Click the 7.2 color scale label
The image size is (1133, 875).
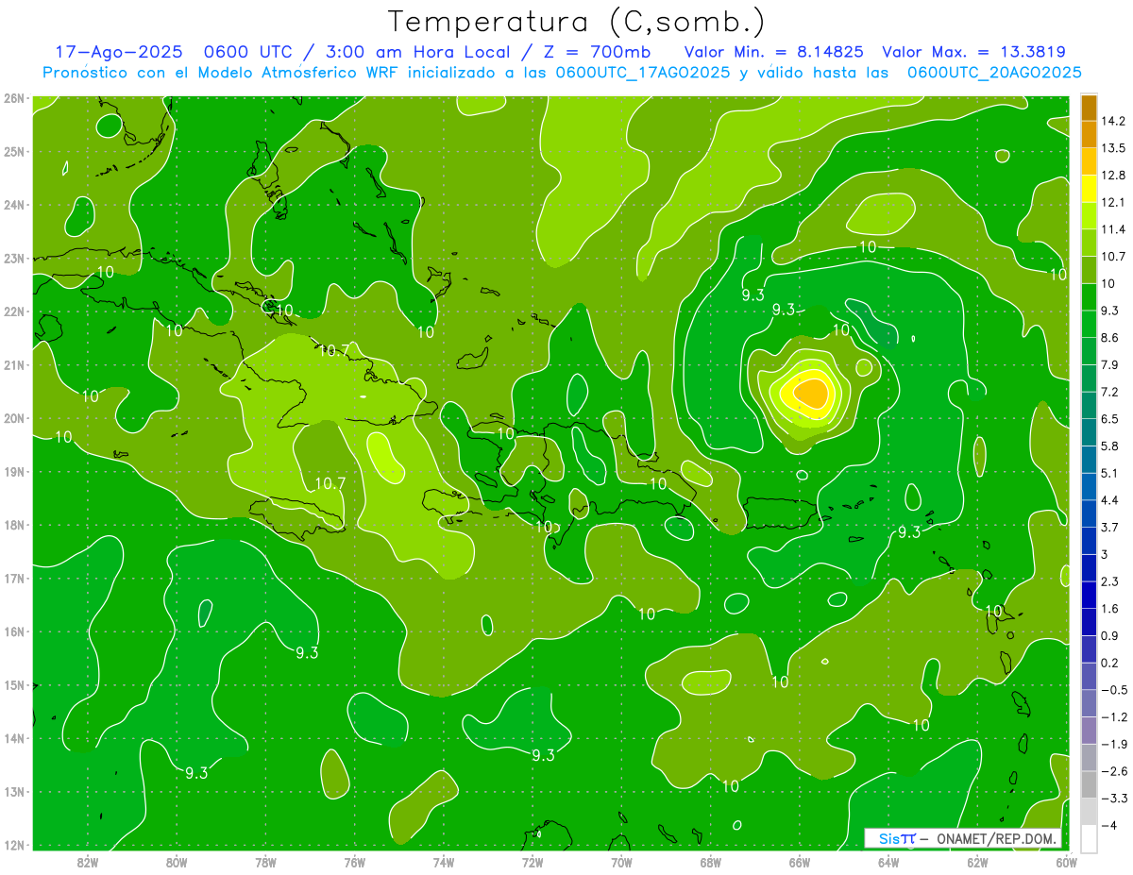(x=1109, y=392)
